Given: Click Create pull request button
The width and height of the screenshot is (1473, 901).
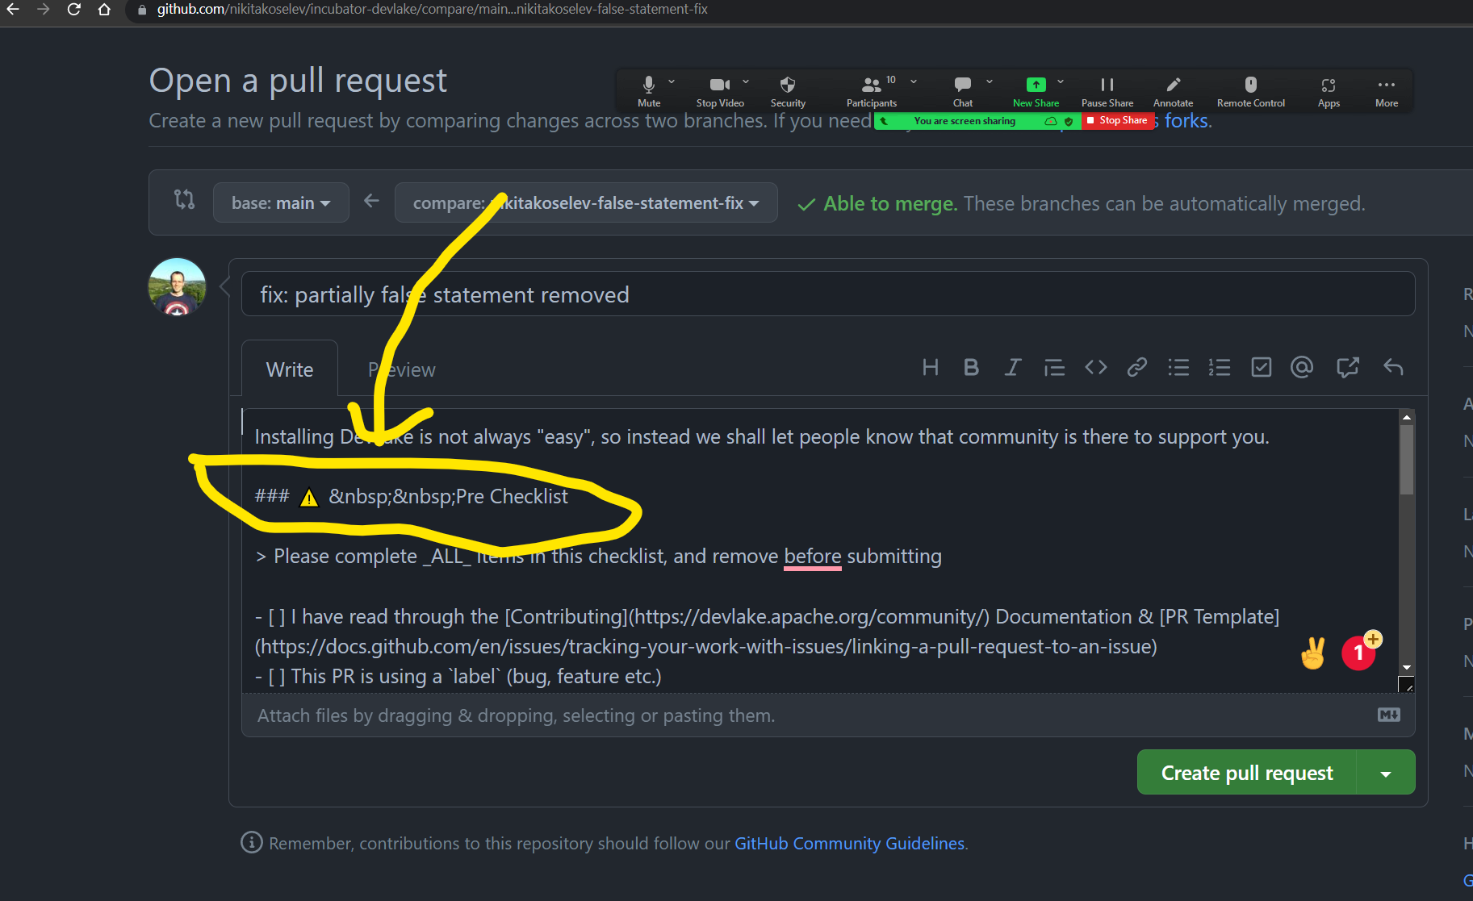Looking at the screenshot, I should (1247, 773).
